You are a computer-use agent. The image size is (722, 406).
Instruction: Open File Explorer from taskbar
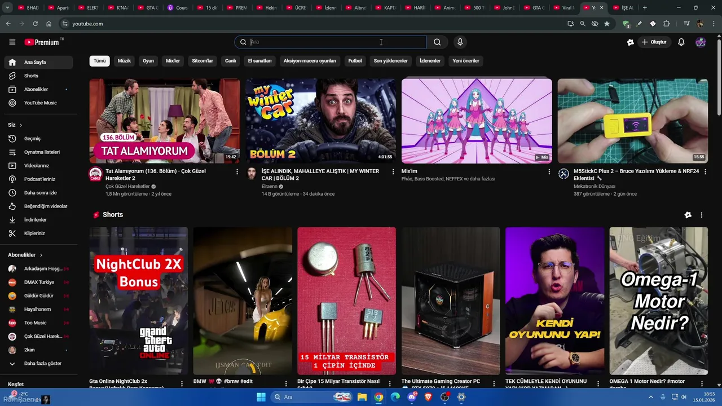click(x=362, y=397)
